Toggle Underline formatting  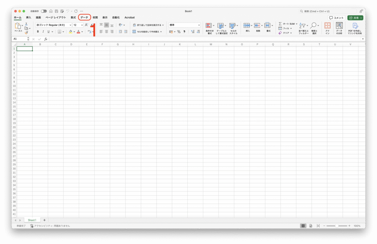pos(48,32)
